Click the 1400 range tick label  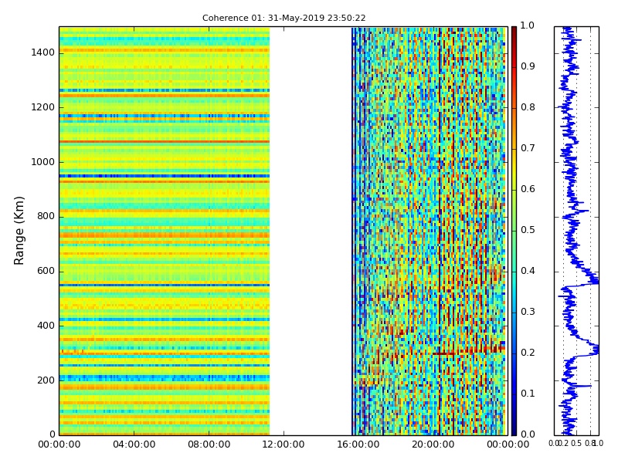pyautogui.click(x=43, y=52)
